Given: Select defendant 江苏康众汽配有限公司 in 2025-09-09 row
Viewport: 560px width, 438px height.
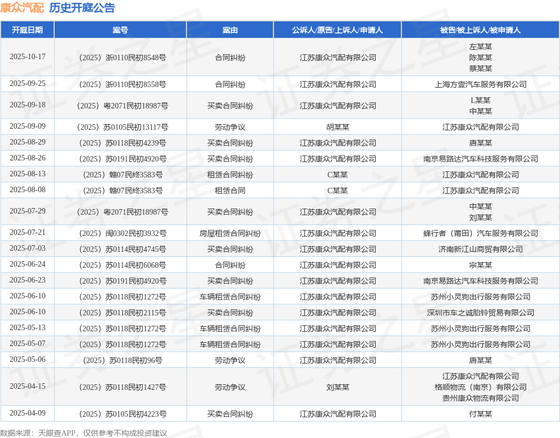Looking at the screenshot, I should click(x=480, y=127).
